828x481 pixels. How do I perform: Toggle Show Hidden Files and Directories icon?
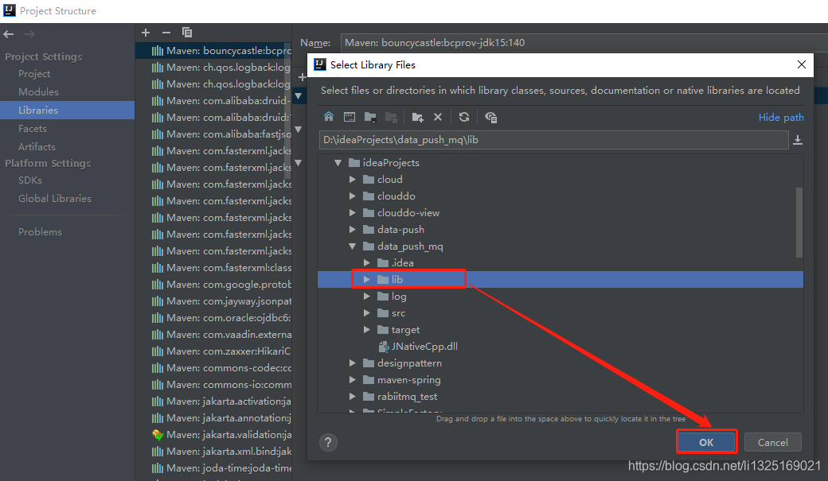[x=490, y=117]
